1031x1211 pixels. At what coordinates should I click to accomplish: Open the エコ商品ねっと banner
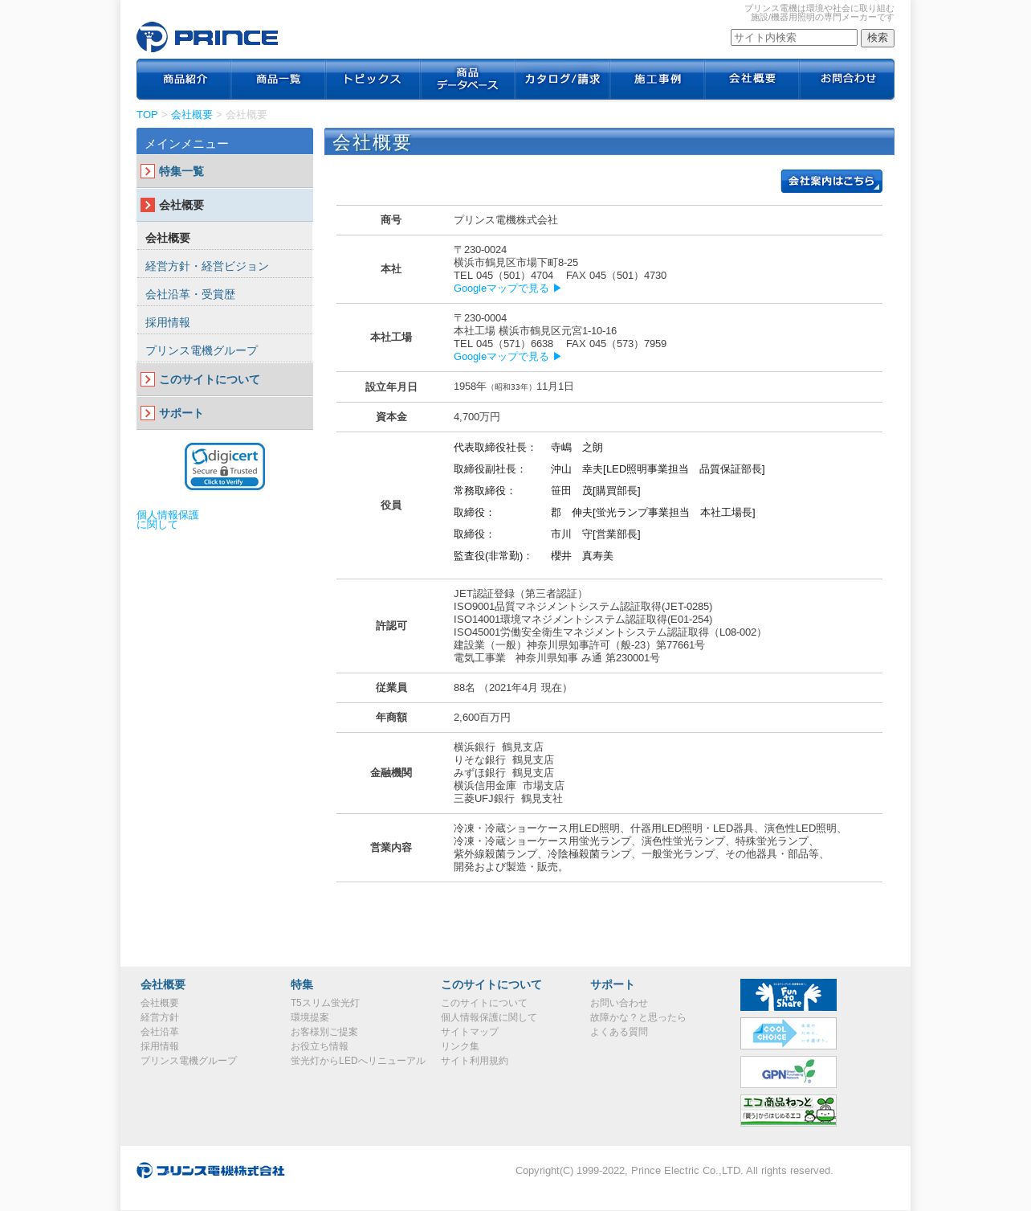pyautogui.click(x=789, y=1110)
